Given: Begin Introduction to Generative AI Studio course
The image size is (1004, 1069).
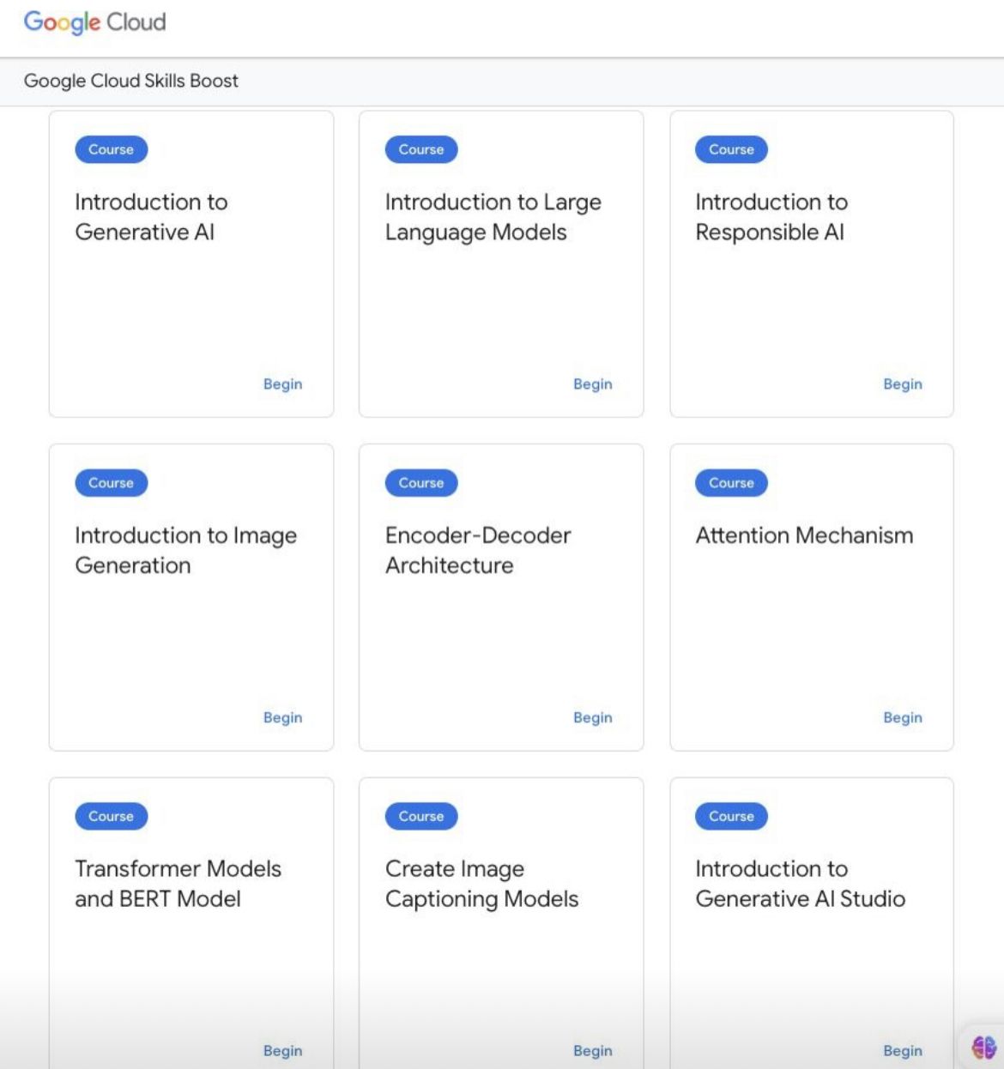Looking at the screenshot, I should [x=903, y=1051].
